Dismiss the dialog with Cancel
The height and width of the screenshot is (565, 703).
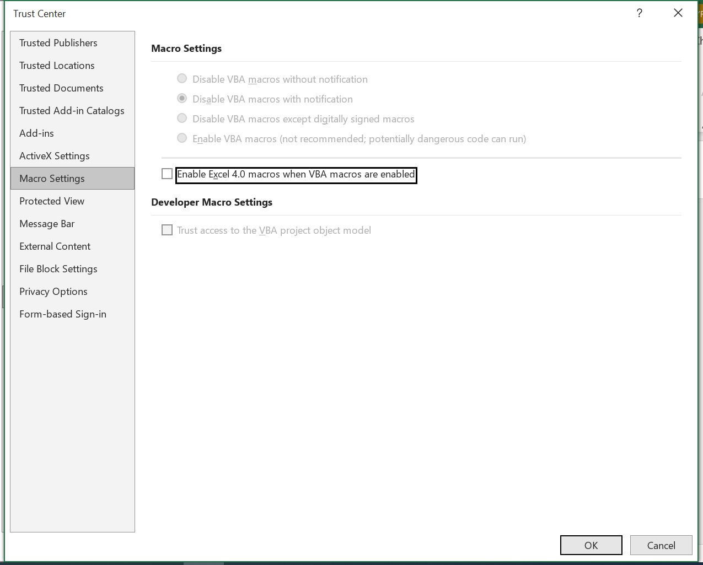coord(661,545)
